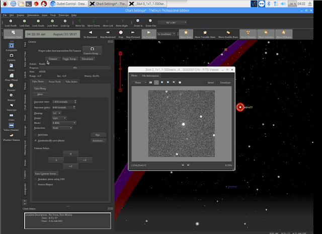The width and height of the screenshot is (322, 234).
Task: Open the Reduction None dropdown
Action: coord(62,128)
